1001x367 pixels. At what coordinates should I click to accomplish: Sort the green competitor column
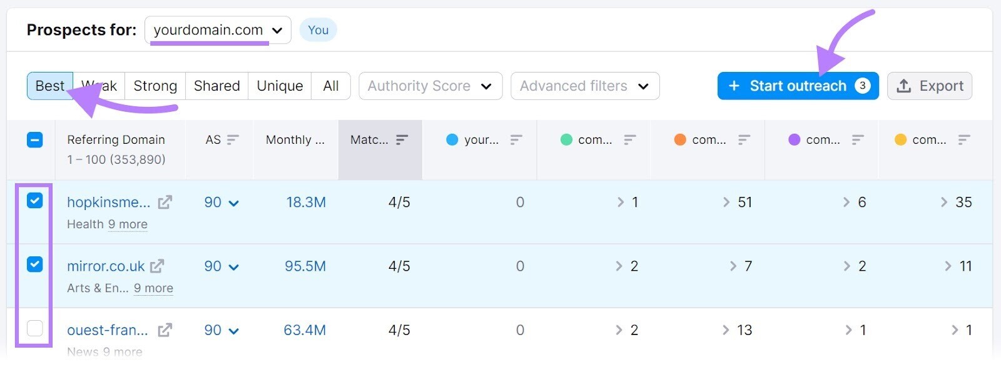pyautogui.click(x=630, y=140)
